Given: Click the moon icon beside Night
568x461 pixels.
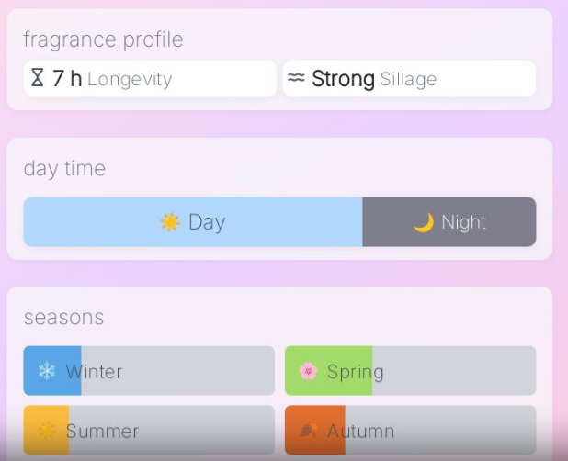Looking at the screenshot, I should 423,222.
